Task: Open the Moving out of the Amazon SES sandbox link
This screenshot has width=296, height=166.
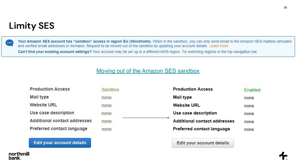Action: pyautogui.click(x=148, y=71)
